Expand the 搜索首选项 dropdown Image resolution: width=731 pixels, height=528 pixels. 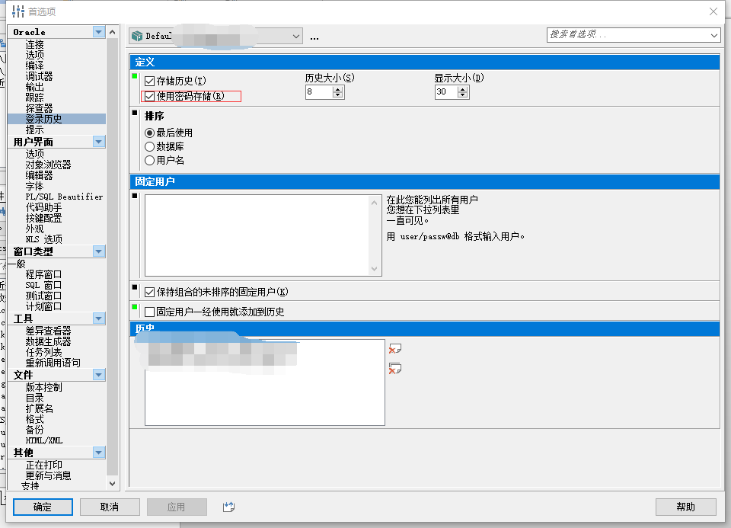(712, 35)
